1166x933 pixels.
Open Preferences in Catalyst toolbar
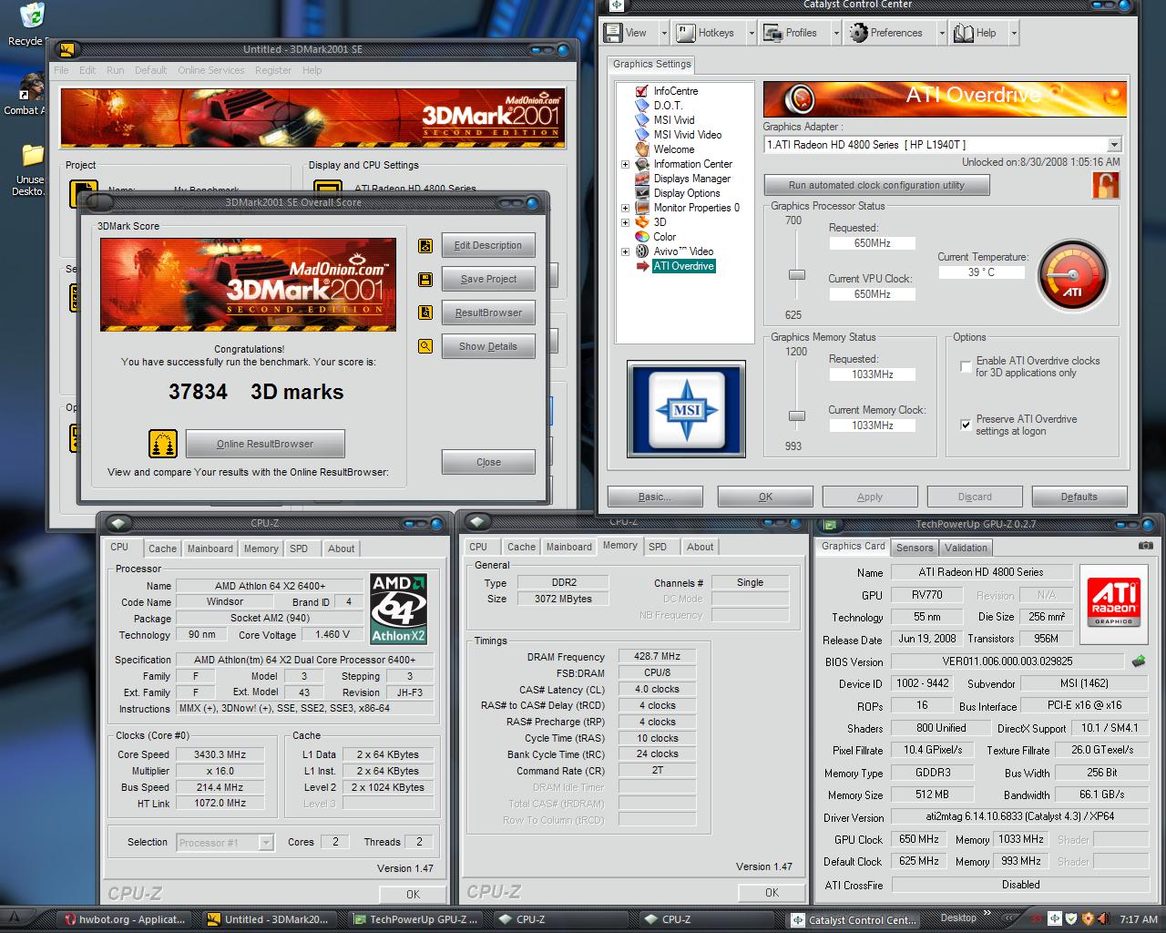[x=886, y=33]
